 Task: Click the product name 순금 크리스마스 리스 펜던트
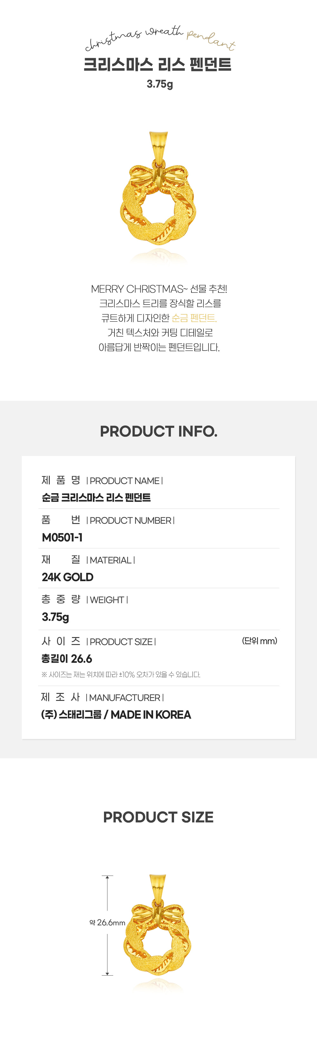point(96,498)
